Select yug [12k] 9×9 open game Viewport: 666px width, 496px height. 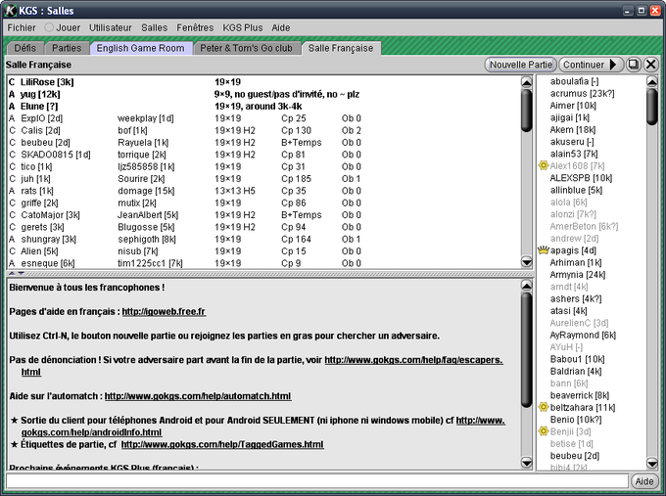coord(263,94)
